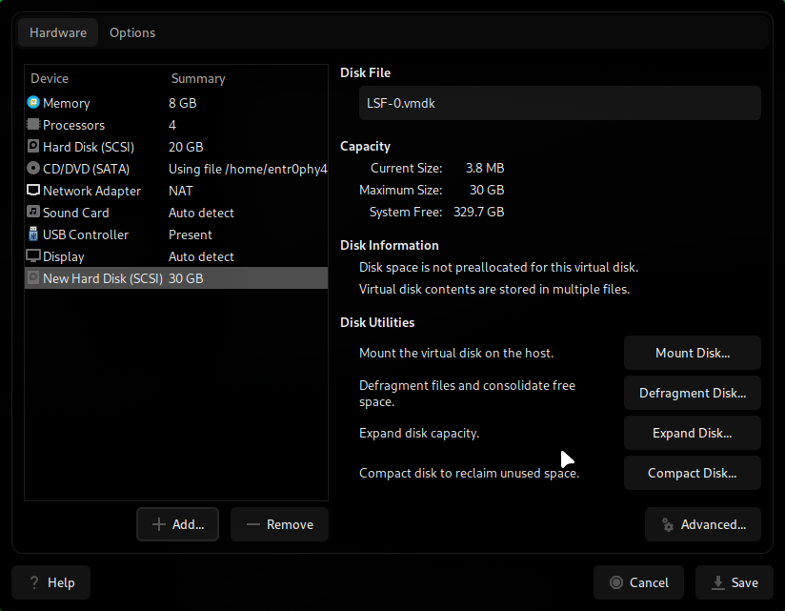Remove the selected device
The image size is (785, 611).
279,523
